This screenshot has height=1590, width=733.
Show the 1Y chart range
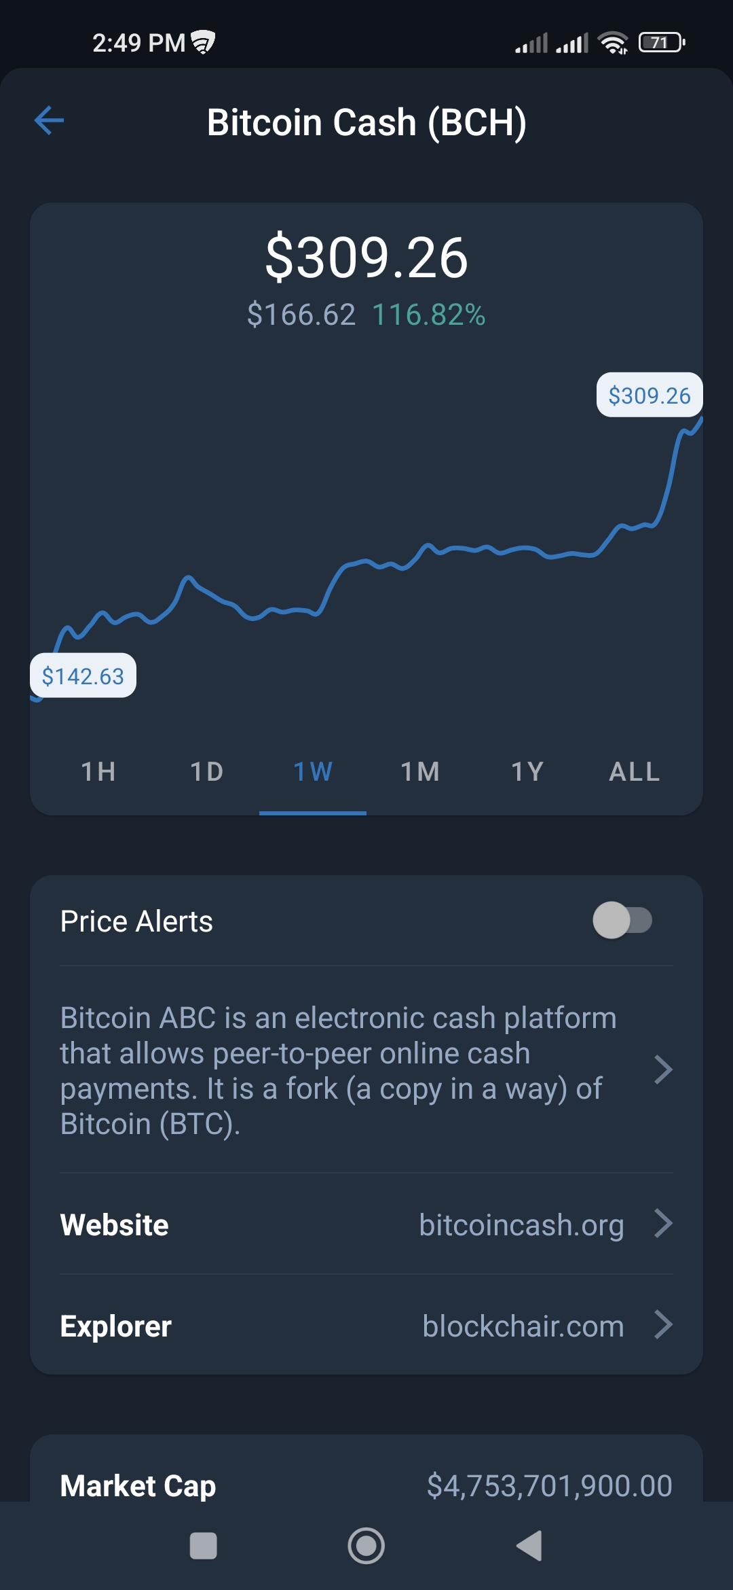click(x=527, y=772)
